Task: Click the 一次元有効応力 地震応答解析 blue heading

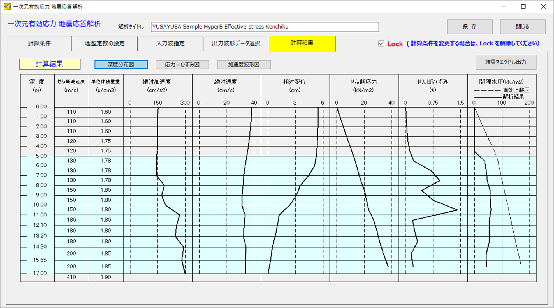Action: (54, 24)
